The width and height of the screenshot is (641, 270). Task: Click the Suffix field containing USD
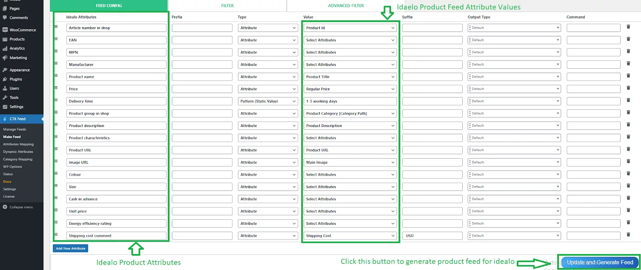click(432, 236)
